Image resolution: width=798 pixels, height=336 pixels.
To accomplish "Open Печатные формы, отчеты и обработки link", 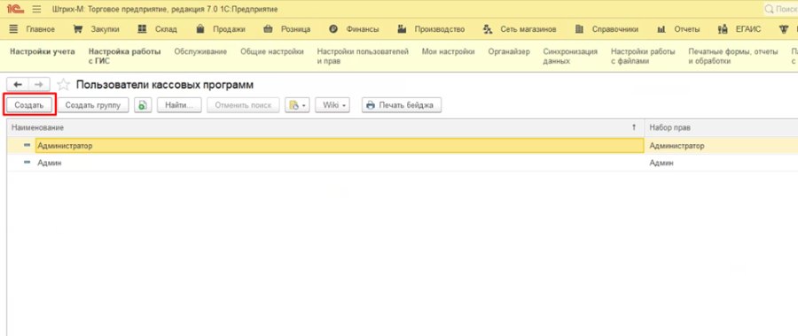I will pyautogui.click(x=733, y=57).
